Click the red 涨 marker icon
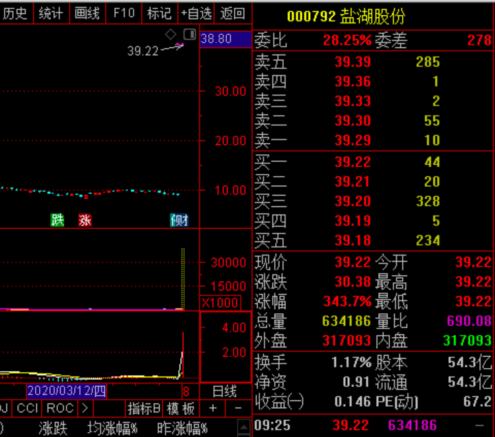Image resolution: width=495 pixels, height=437 pixels. click(x=85, y=220)
